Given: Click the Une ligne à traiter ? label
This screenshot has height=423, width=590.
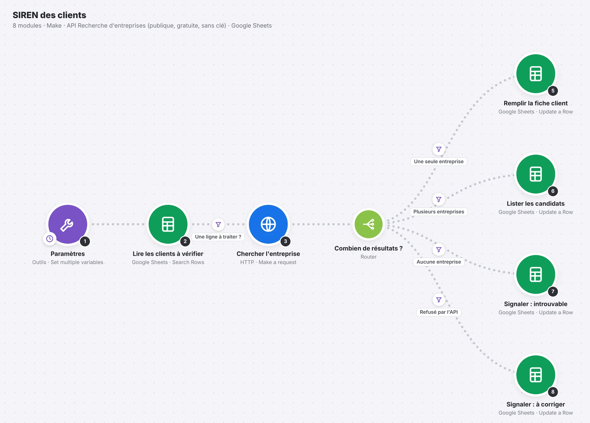Looking at the screenshot, I should click(218, 237).
